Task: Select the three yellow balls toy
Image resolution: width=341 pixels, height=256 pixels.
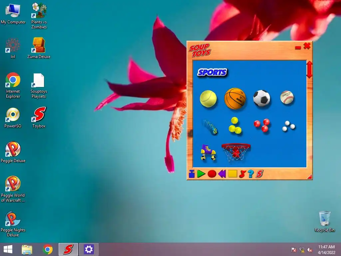Action: pyautogui.click(x=235, y=125)
